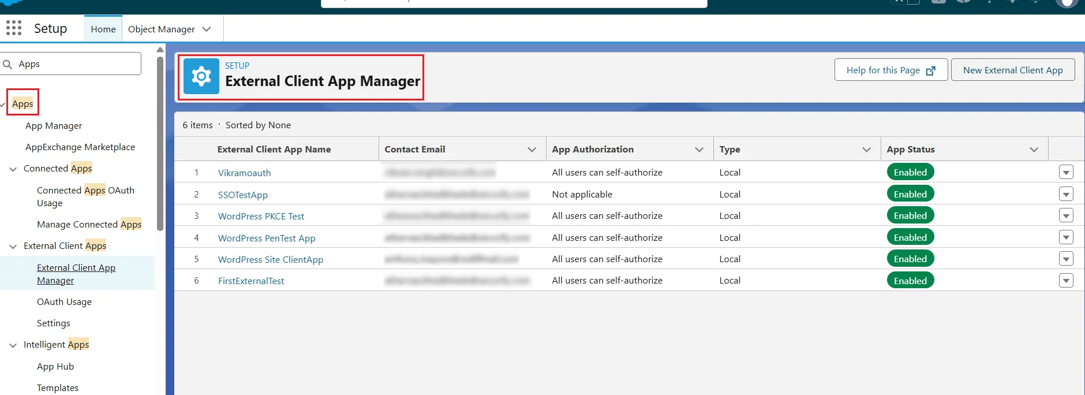Click '6 items' list count text

[x=197, y=125]
